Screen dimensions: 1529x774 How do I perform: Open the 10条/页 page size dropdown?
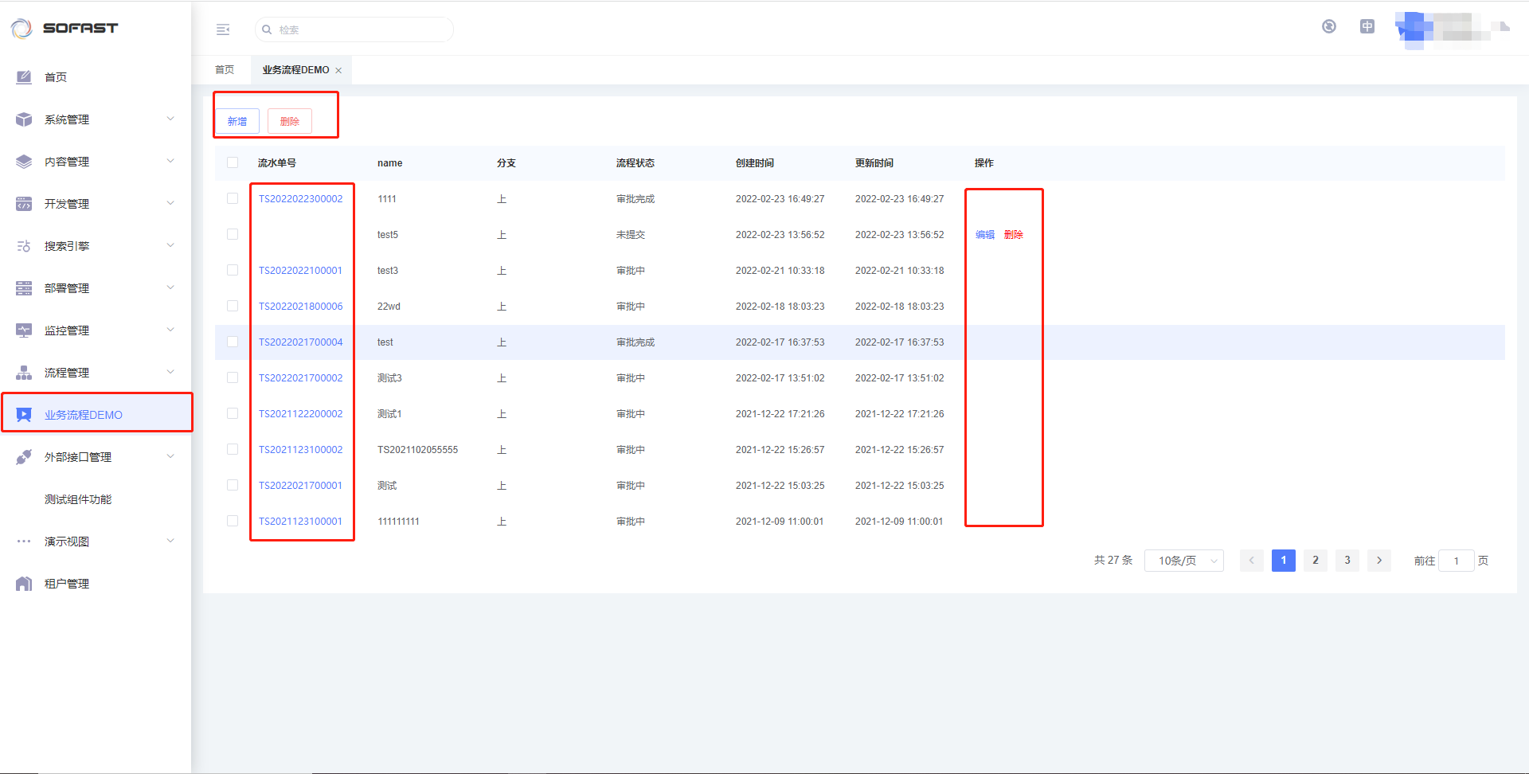point(1183,561)
